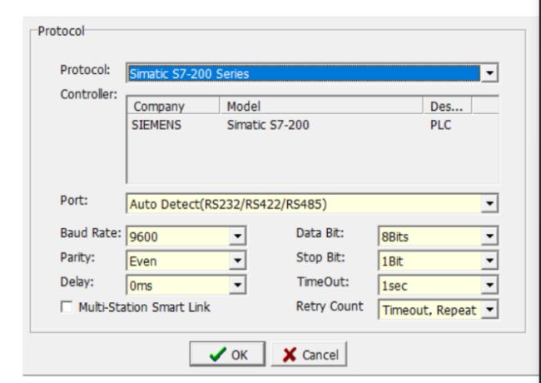Open the Parity dropdown arrow
Viewport: 541px width, 383px height.
tap(240, 260)
